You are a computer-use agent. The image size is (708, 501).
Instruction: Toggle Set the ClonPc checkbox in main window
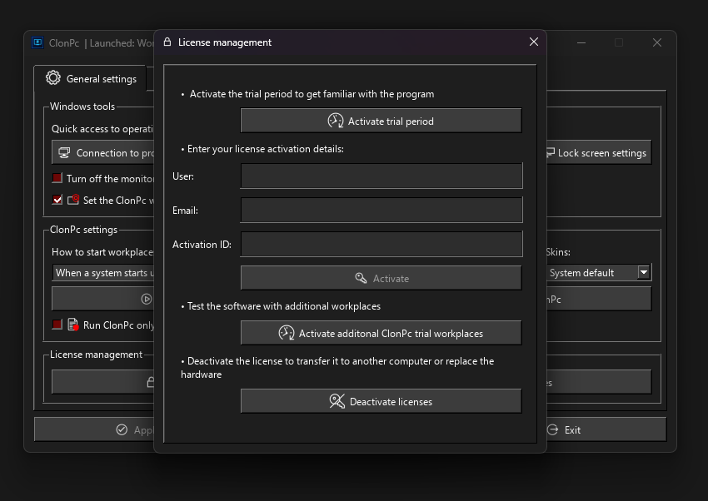point(57,199)
